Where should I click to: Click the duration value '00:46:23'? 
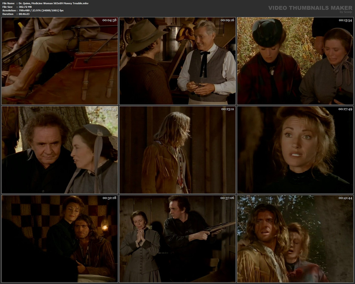24,14
